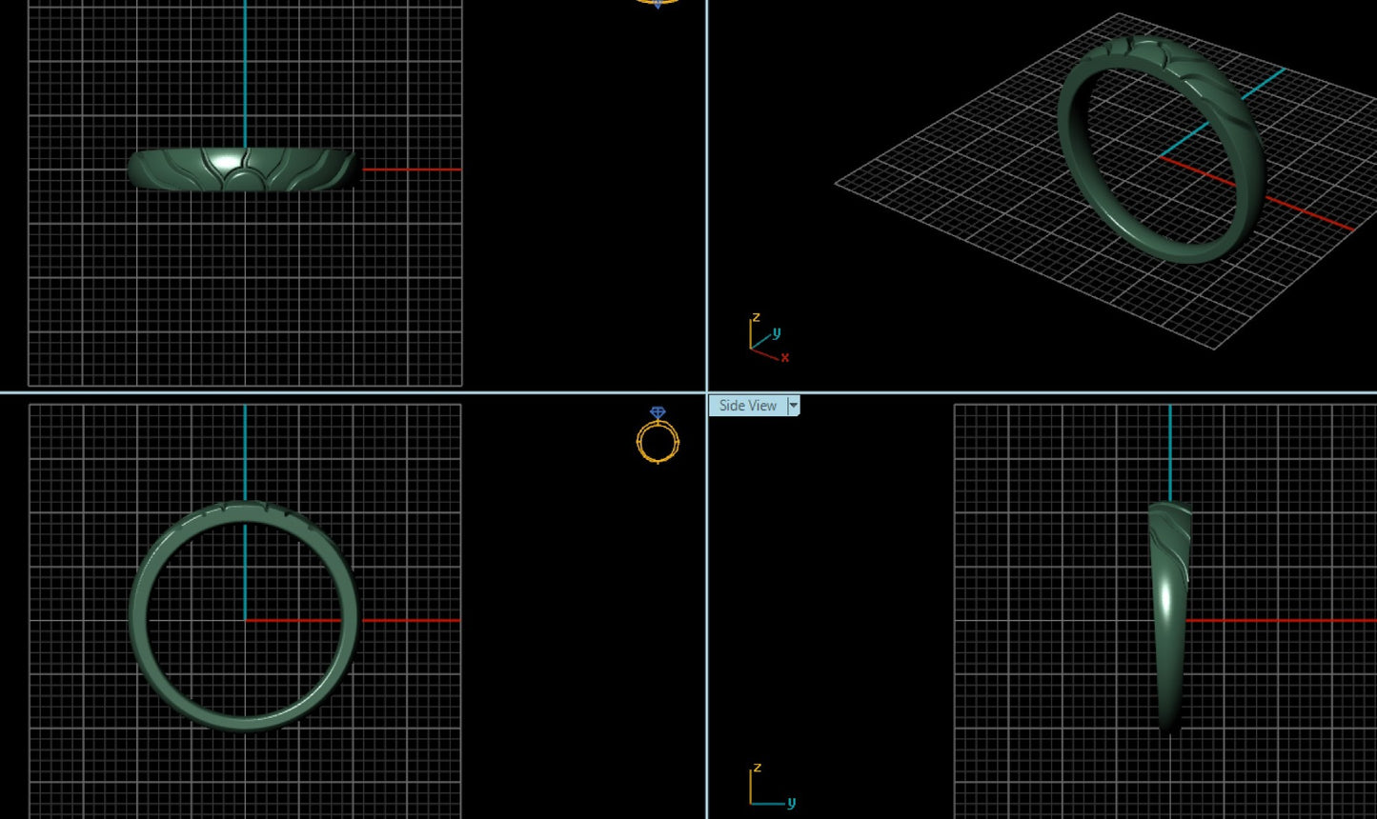
Task: Click the red axis line in top-left viewport
Action: [x=412, y=170]
